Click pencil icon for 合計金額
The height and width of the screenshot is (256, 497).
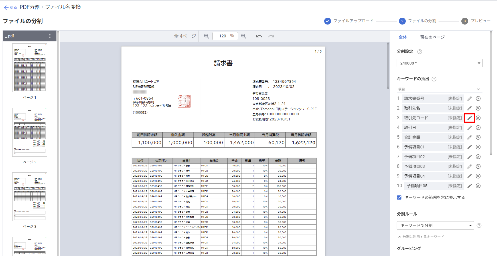(469, 137)
